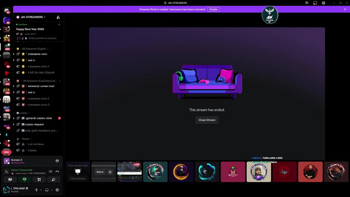The image size is (350, 197).
Task: Join STREAMERS VOICE 1 in English category
Action: click(x=38, y=66)
